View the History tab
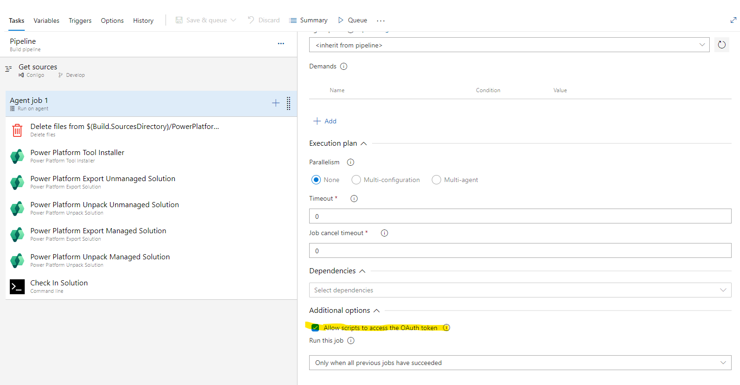Image resolution: width=740 pixels, height=385 pixels. [x=143, y=20]
